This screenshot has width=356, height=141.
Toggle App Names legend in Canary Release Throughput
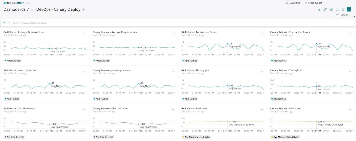pos(278,99)
